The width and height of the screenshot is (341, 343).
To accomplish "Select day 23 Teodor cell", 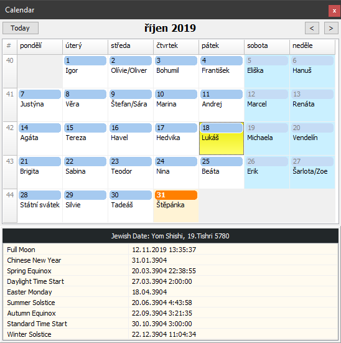I will click(131, 172).
